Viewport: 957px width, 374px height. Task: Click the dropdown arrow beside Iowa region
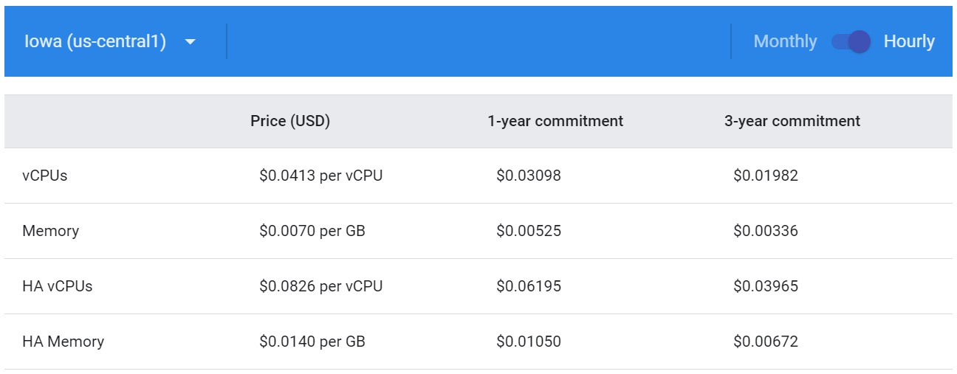(191, 42)
